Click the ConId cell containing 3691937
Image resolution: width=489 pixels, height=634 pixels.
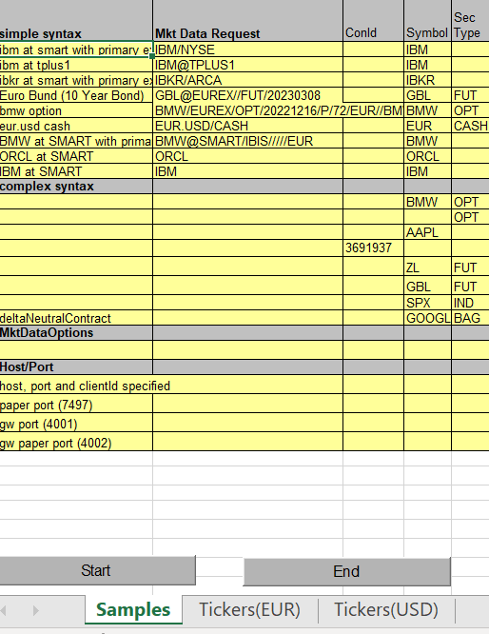373,248
